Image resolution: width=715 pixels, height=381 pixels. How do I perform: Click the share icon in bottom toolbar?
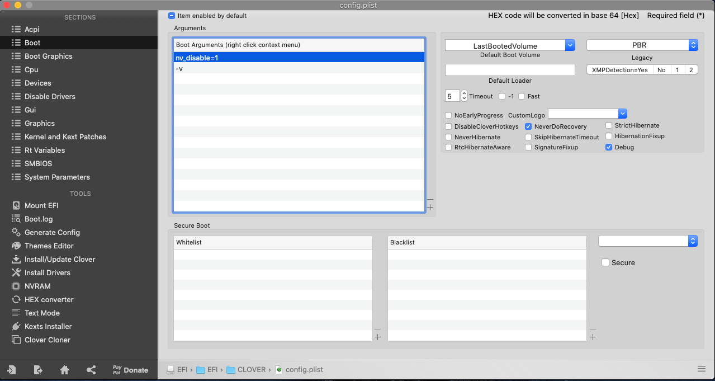pyautogui.click(x=91, y=370)
